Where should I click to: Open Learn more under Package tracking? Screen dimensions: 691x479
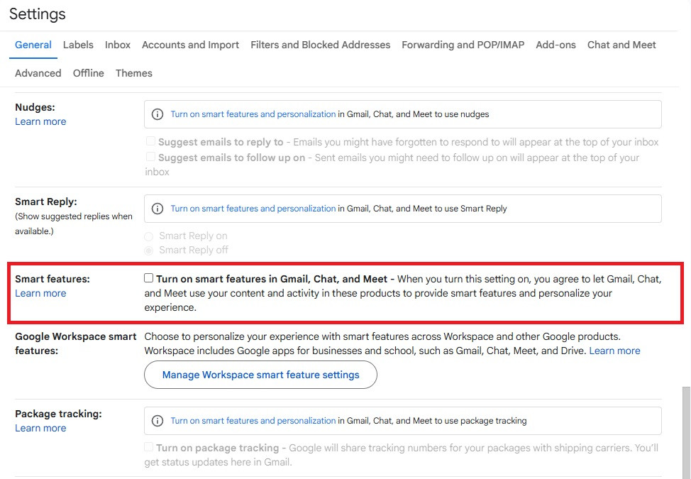point(40,429)
